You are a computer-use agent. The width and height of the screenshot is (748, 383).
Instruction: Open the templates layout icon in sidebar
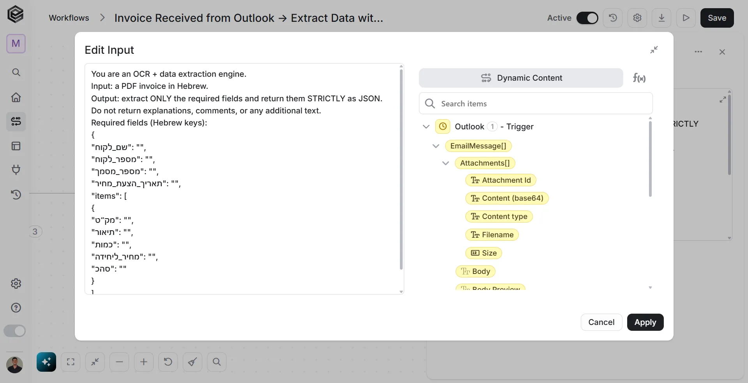[16, 146]
